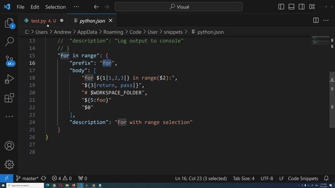This screenshot has width=335, height=188.
Task: Click the Andrew breadcrumb segment
Action: [62, 32]
